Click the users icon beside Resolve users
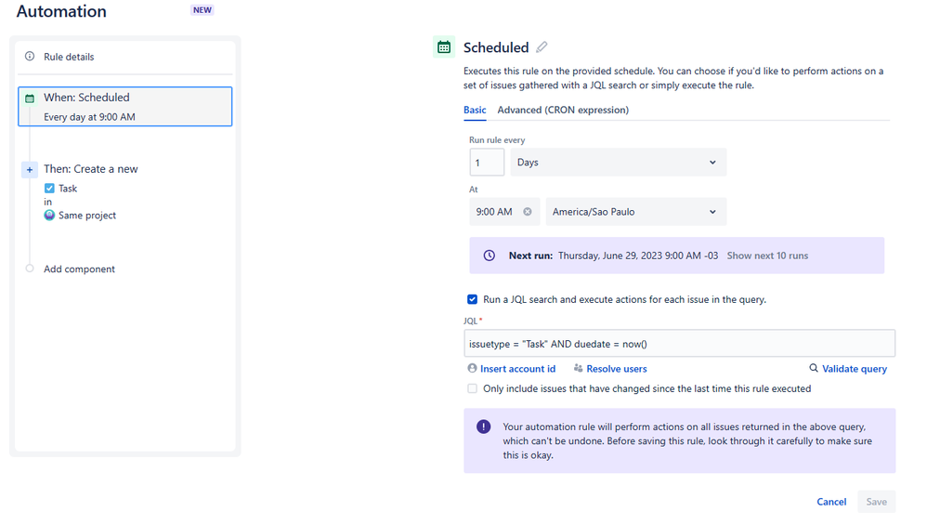The height and width of the screenshot is (525, 927). 578,368
